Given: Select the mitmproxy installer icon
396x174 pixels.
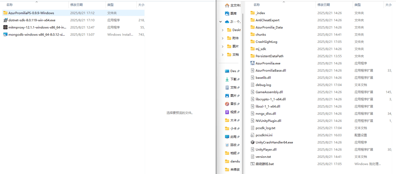Looking at the screenshot, I should (5, 27).
